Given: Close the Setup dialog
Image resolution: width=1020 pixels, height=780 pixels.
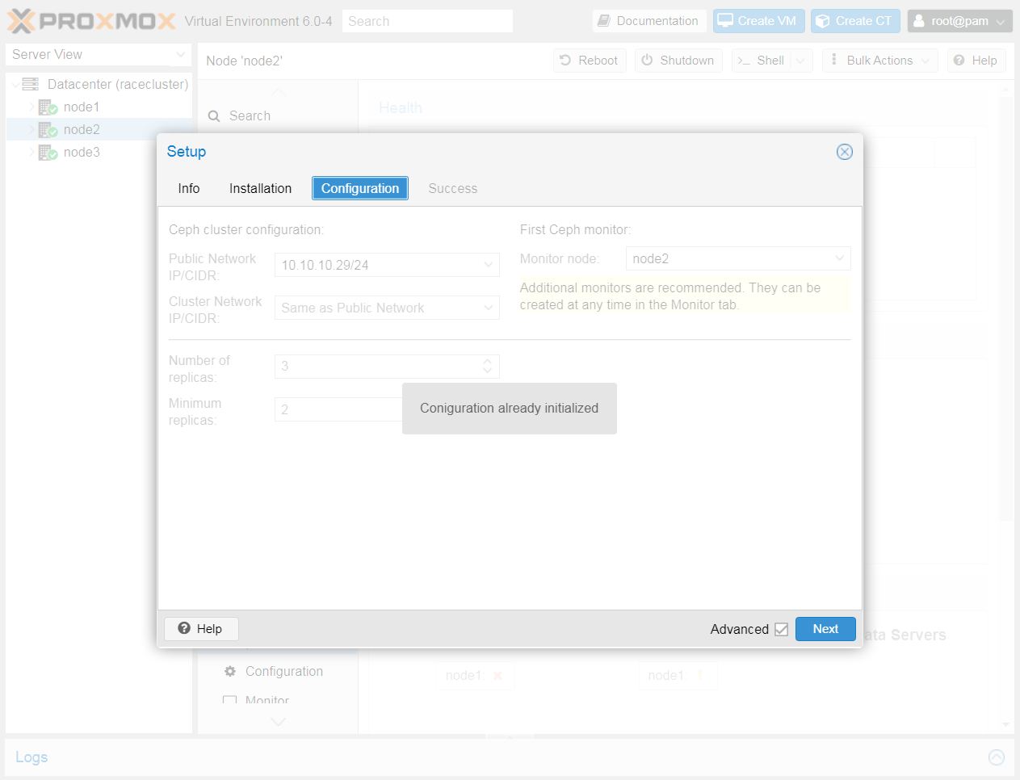Looking at the screenshot, I should pyautogui.click(x=844, y=152).
